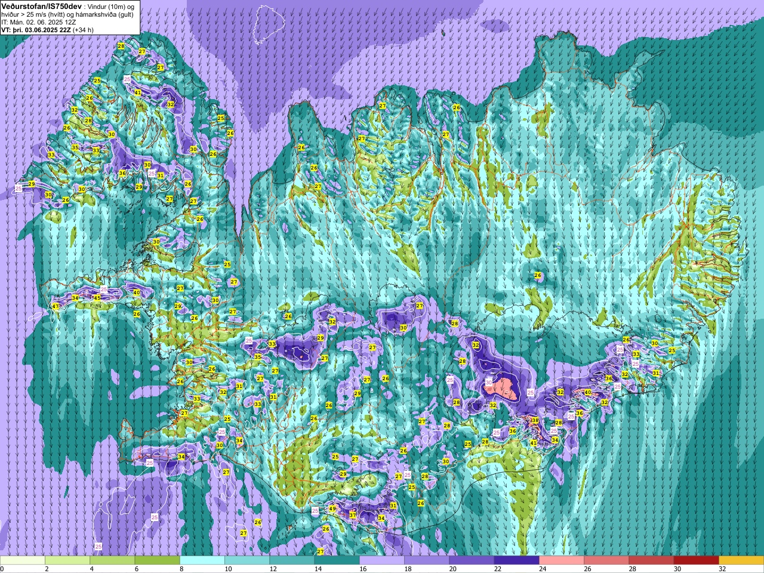Click the white '30' contour label on the map
Screen dimensions: 764x573
click(x=488, y=383)
